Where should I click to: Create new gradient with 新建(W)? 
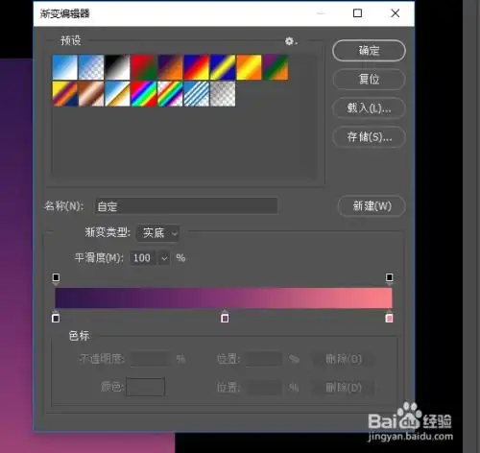pyautogui.click(x=372, y=206)
